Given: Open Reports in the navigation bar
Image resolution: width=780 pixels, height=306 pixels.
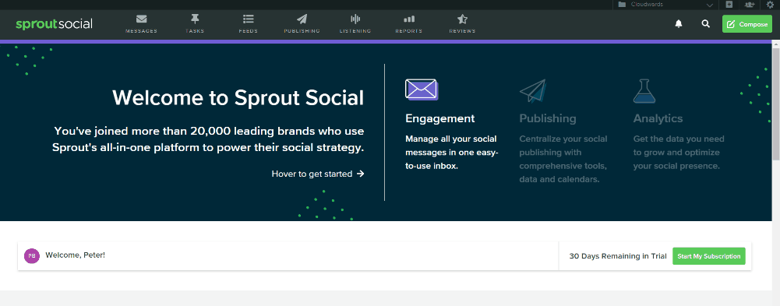Looking at the screenshot, I should pos(409,24).
